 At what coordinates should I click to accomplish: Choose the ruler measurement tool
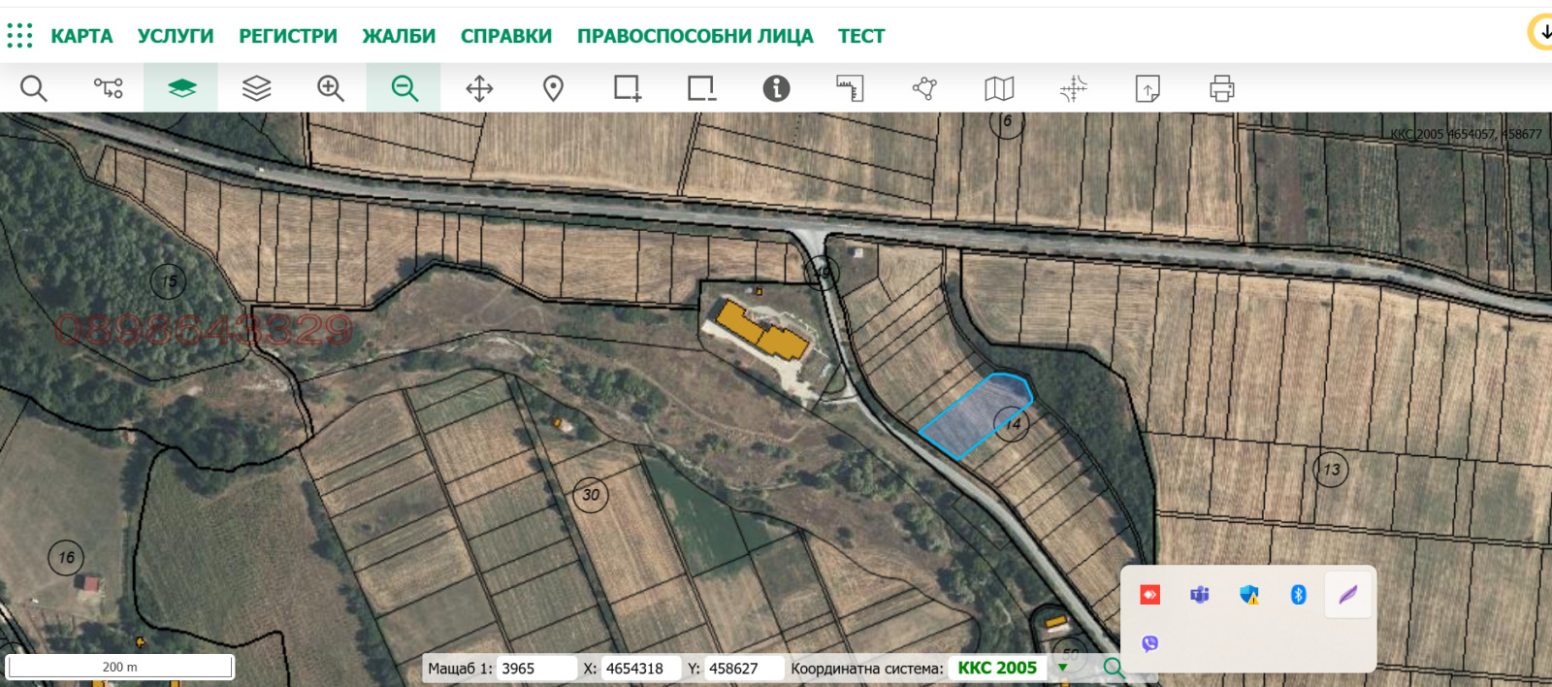coord(850,88)
